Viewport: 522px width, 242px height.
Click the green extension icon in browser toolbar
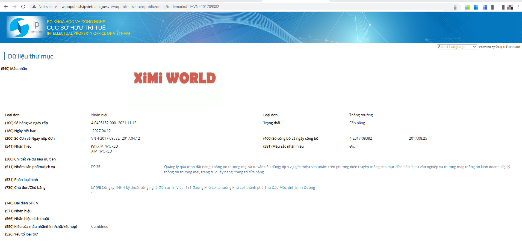click(x=467, y=7)
